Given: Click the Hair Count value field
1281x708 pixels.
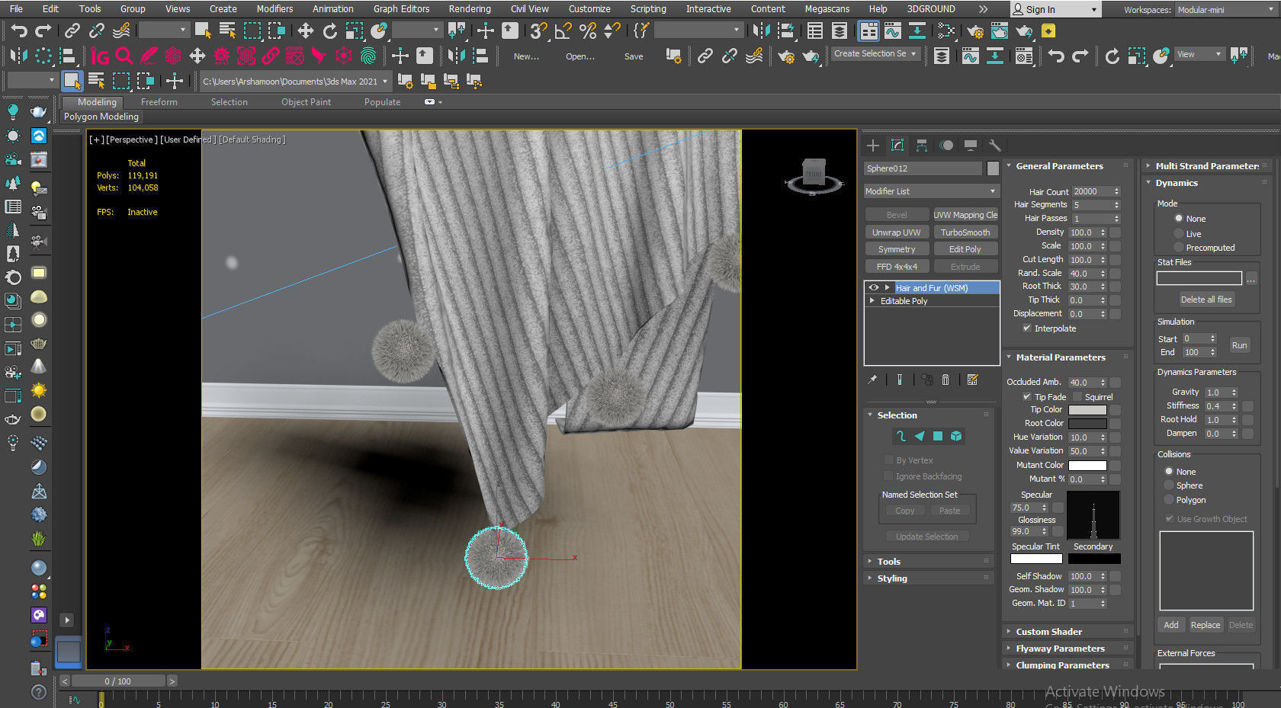Looking at the screenshot, I should coord(1091,191).
